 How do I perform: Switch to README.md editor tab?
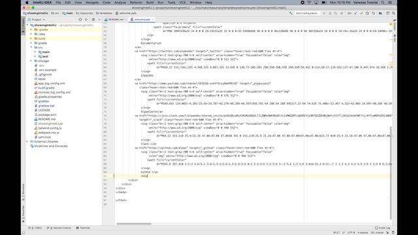pos(116,20)
